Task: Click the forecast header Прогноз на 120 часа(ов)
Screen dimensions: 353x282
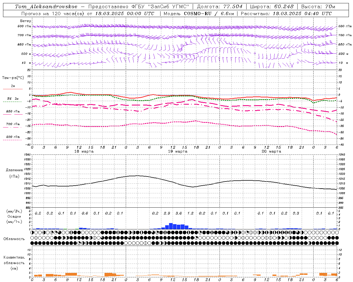Action: [53, 13]
